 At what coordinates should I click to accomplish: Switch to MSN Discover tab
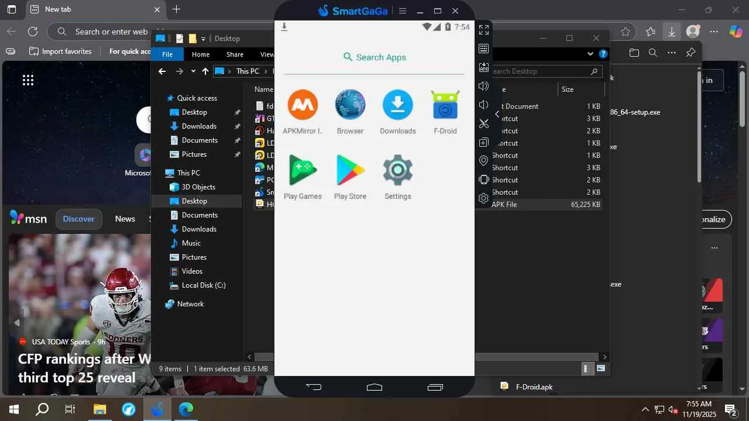[78, 219]
